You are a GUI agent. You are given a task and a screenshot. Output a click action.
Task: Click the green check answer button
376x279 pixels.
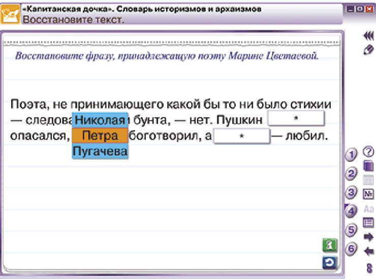pos(330,245)
